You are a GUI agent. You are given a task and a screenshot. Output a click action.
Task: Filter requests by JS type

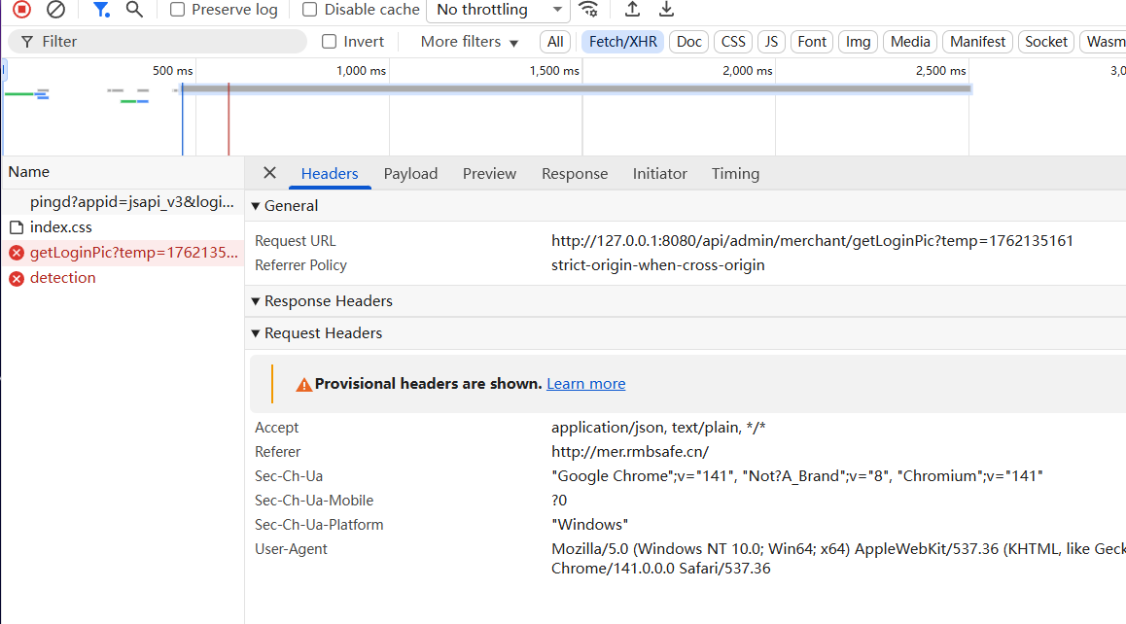point(771,42)
